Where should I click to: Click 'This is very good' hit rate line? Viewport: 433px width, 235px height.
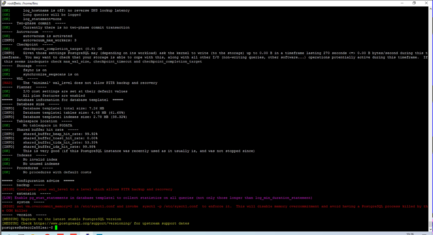click(x=139, y=151)
